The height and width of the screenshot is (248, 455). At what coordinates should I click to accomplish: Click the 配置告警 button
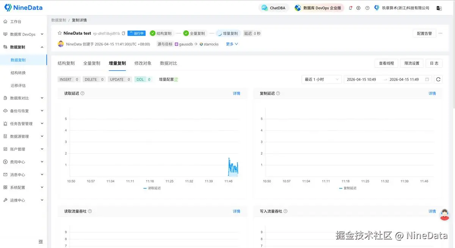pyautogui.click(x=424, y=33)
